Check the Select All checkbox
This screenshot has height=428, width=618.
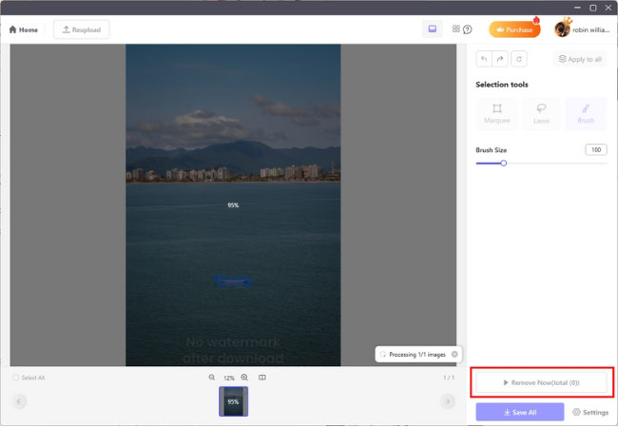pyautogui.click(x=16, y=378)
